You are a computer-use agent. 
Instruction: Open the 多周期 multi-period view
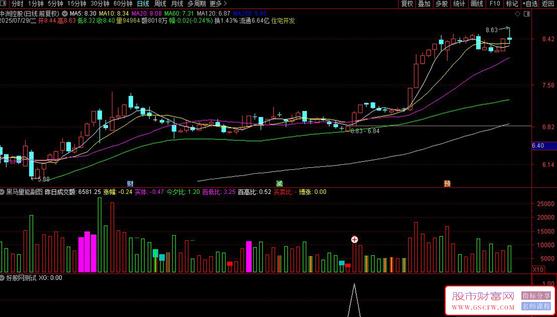pyautogui.click(x=196, y=4)
